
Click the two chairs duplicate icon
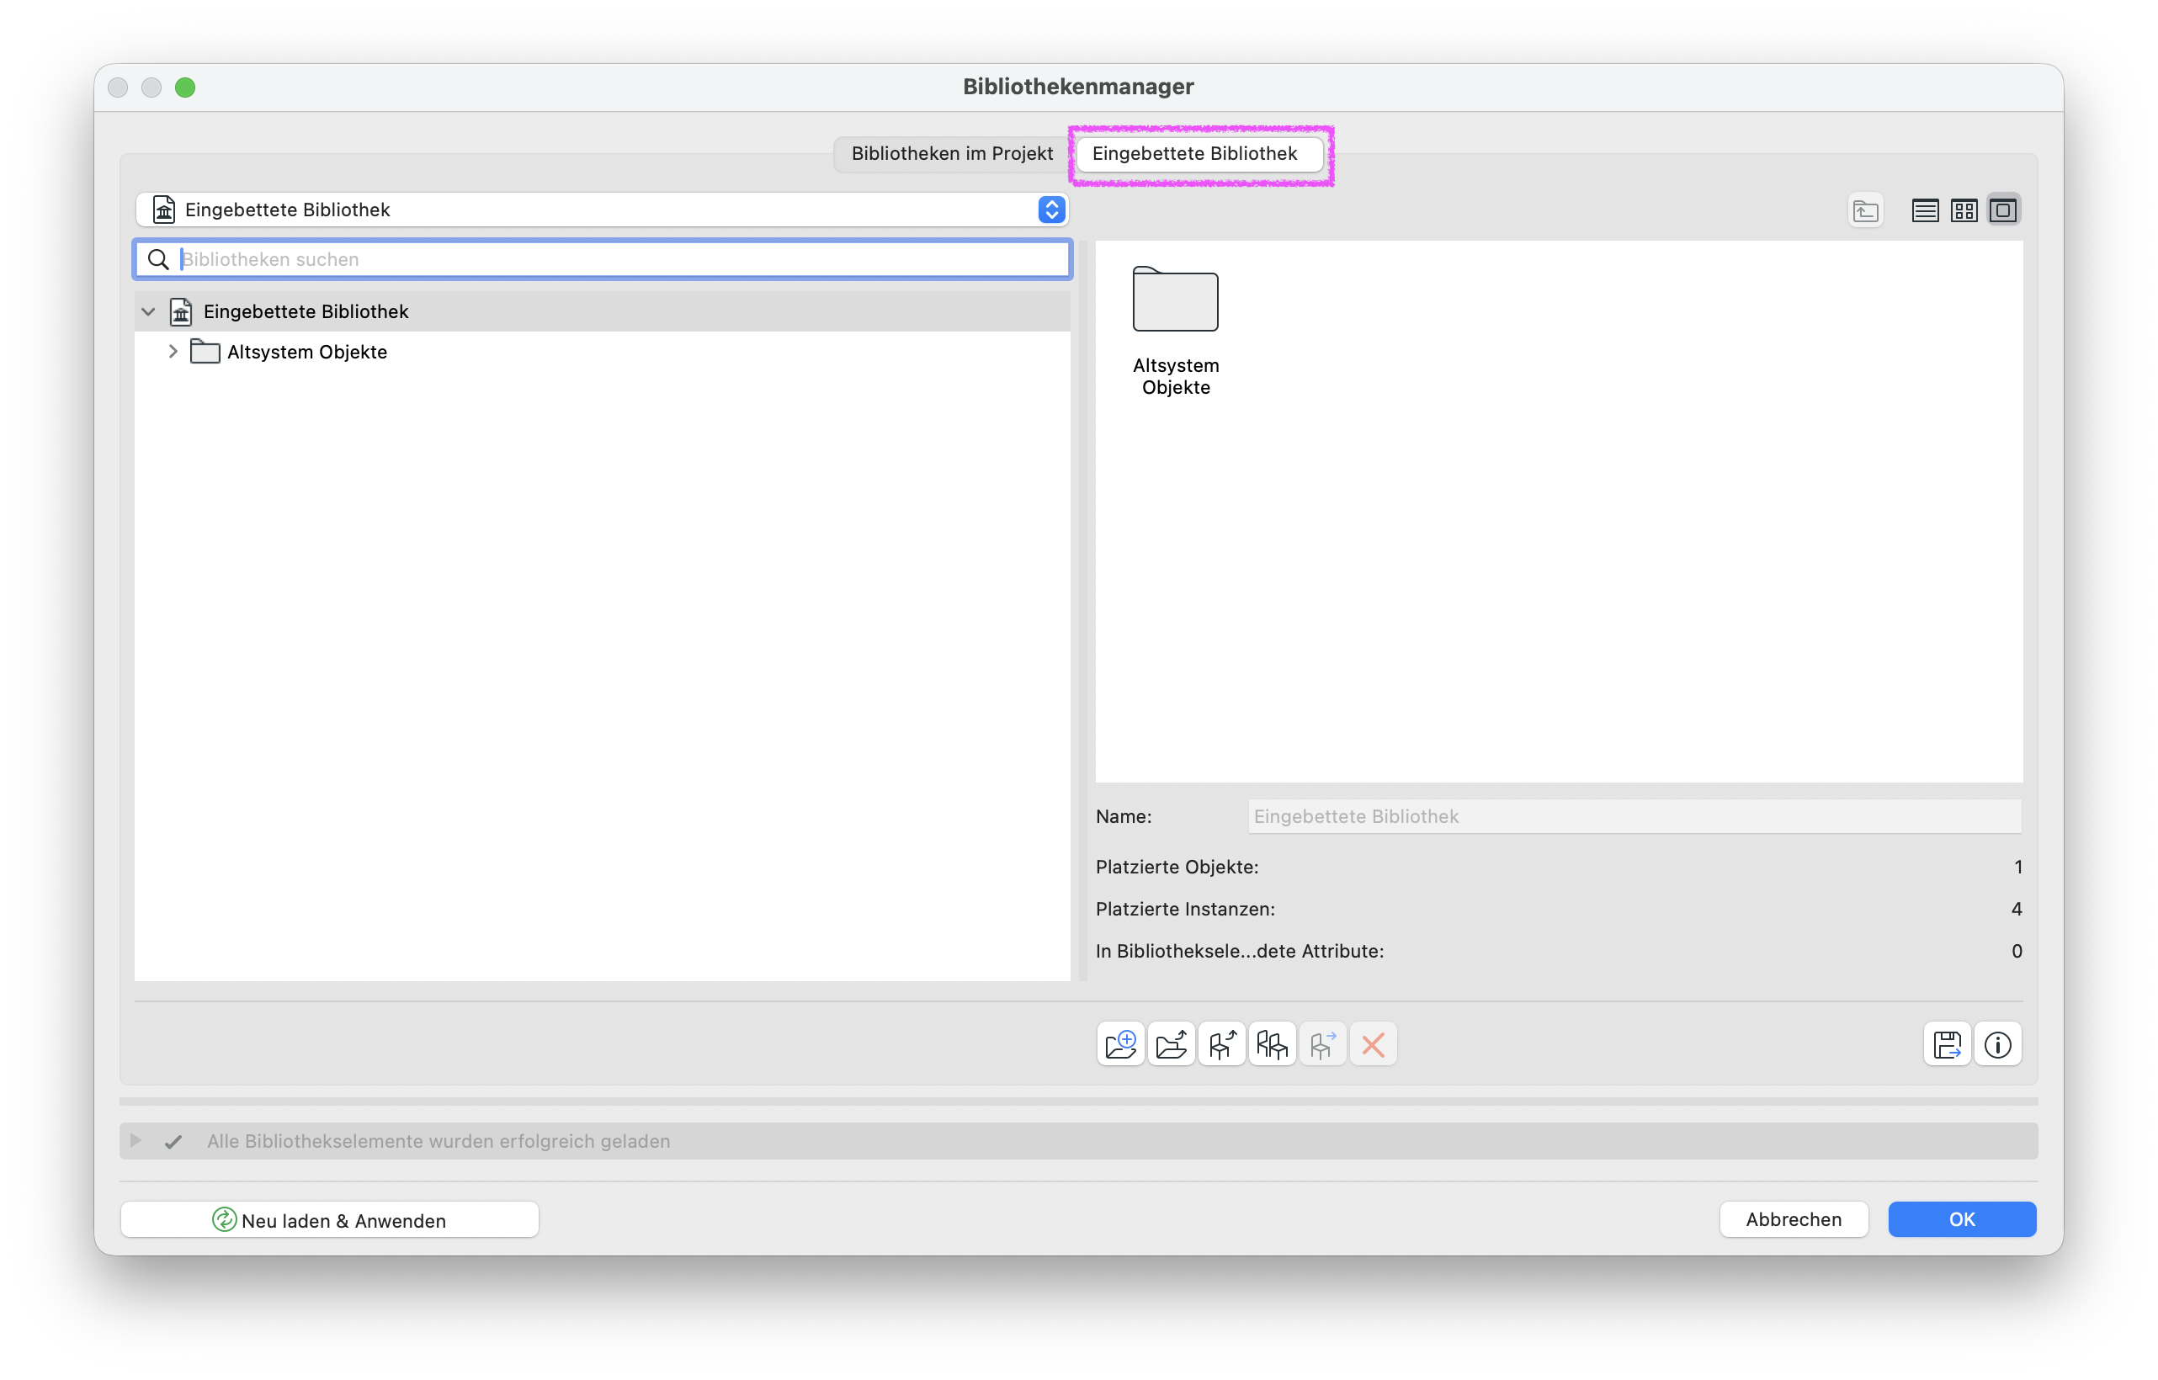(1272, 1044)
